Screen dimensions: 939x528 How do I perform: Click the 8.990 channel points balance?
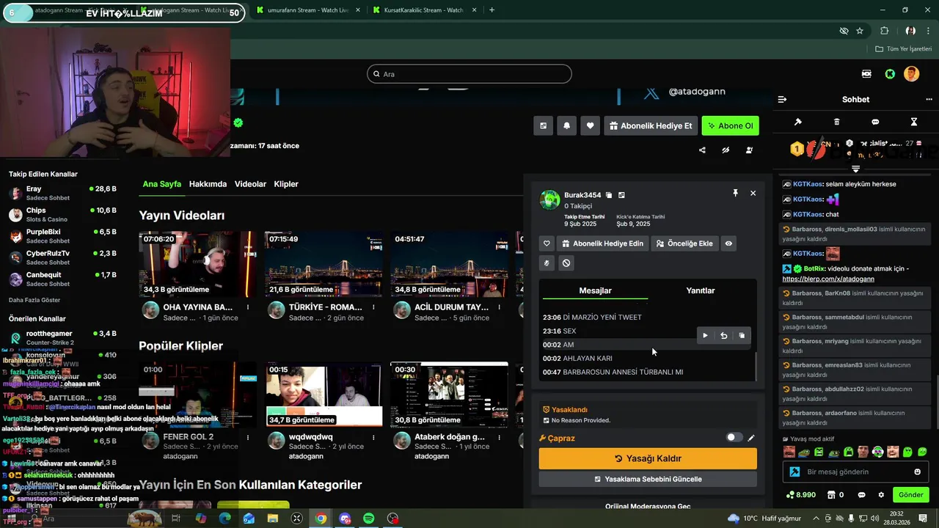(x=801, y=495)
